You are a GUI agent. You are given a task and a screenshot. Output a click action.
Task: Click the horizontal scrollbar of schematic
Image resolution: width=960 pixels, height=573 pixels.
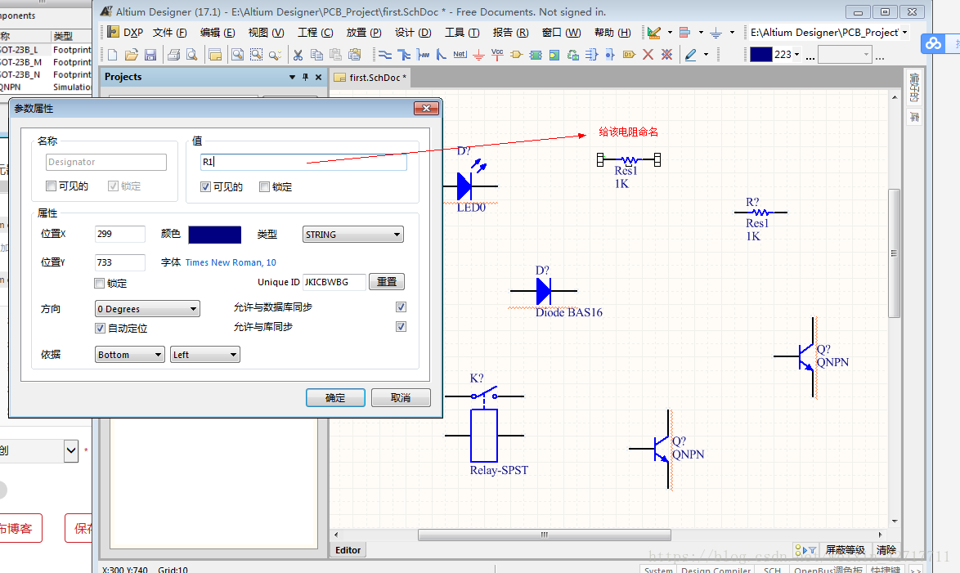tap(545, 535)
